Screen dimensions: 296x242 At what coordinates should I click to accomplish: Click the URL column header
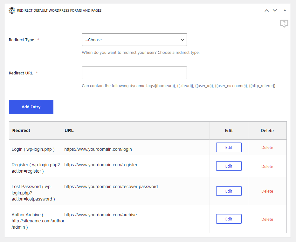pyautogui.click(x=69, y=131)
